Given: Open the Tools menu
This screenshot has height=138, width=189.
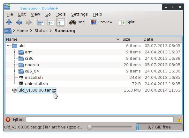Looking at the screenshot, I should click(61, 14).
